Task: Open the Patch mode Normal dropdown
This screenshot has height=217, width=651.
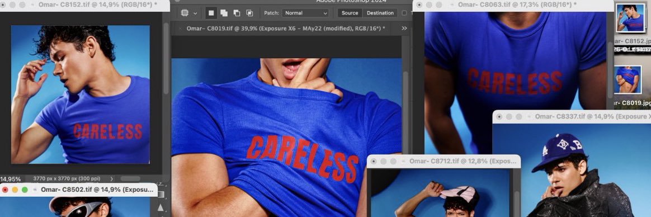Action: 305,13
